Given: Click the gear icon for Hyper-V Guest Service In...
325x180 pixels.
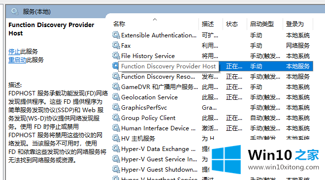Looking at the screenshot, I should click(x=116, y=159).
